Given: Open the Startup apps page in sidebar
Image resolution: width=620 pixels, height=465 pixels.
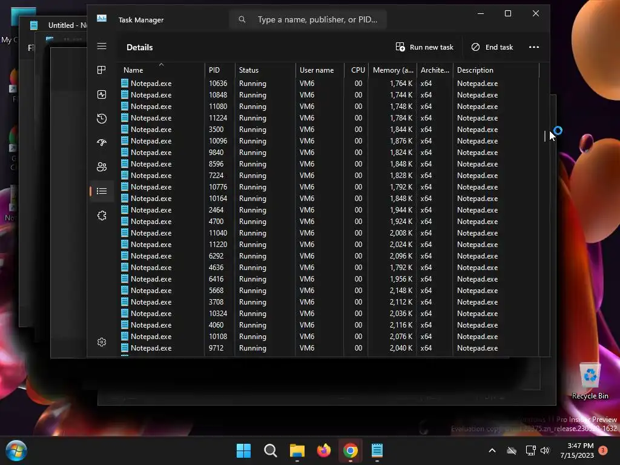Looking at the screenshot, I should point(102,143).
